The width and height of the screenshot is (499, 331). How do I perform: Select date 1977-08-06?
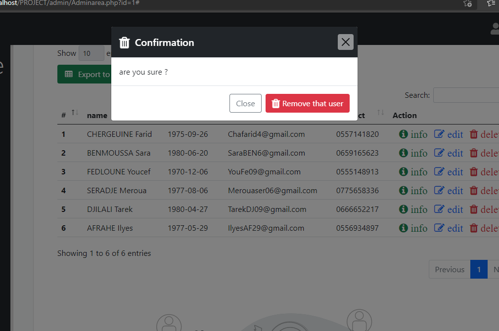(188, 191)
